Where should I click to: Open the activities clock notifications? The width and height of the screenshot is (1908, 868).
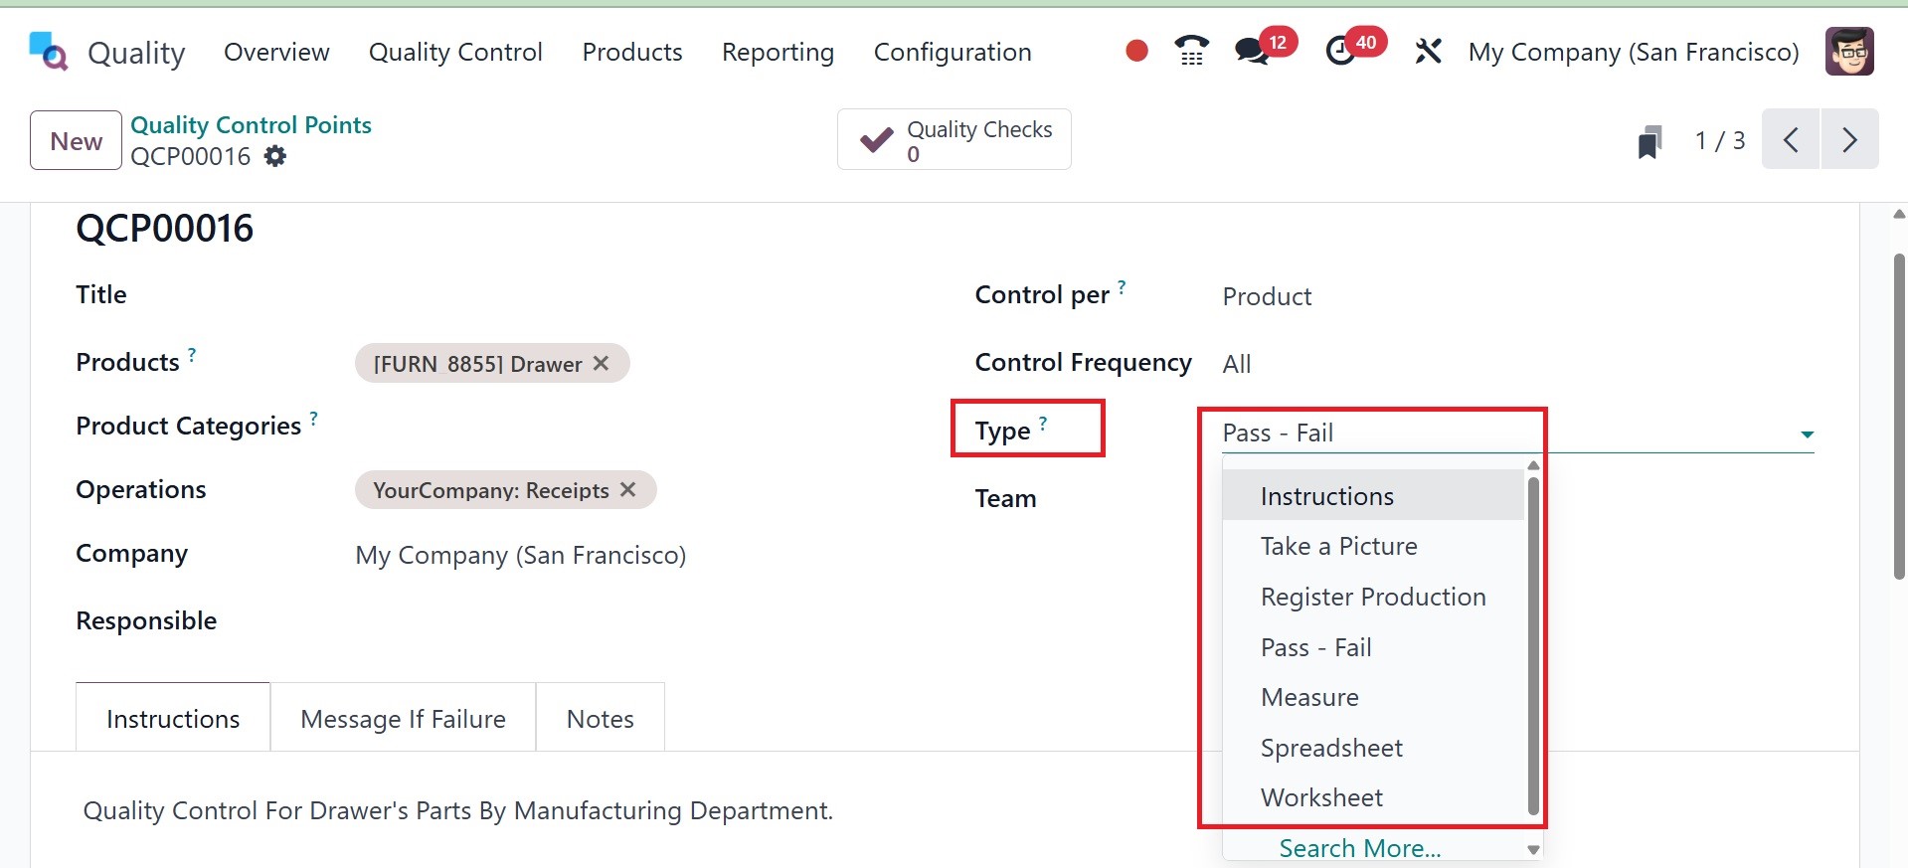coord(1341,51)
